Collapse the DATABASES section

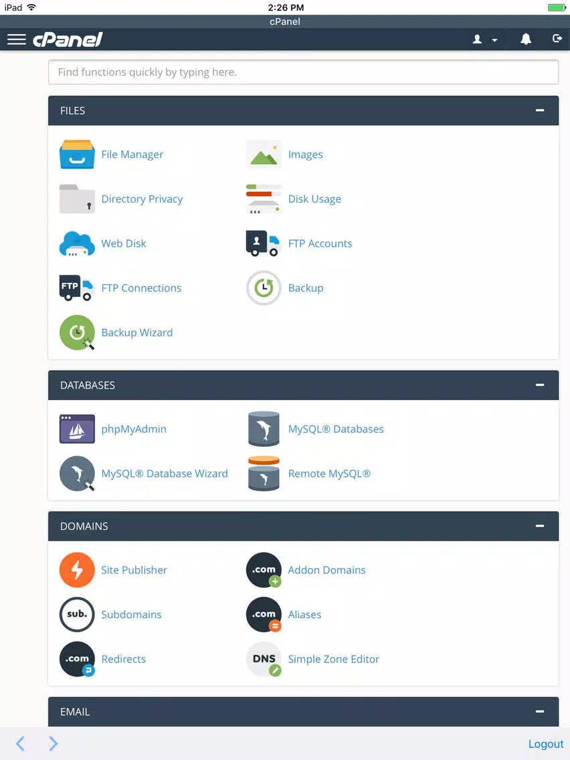click(540, 385)
